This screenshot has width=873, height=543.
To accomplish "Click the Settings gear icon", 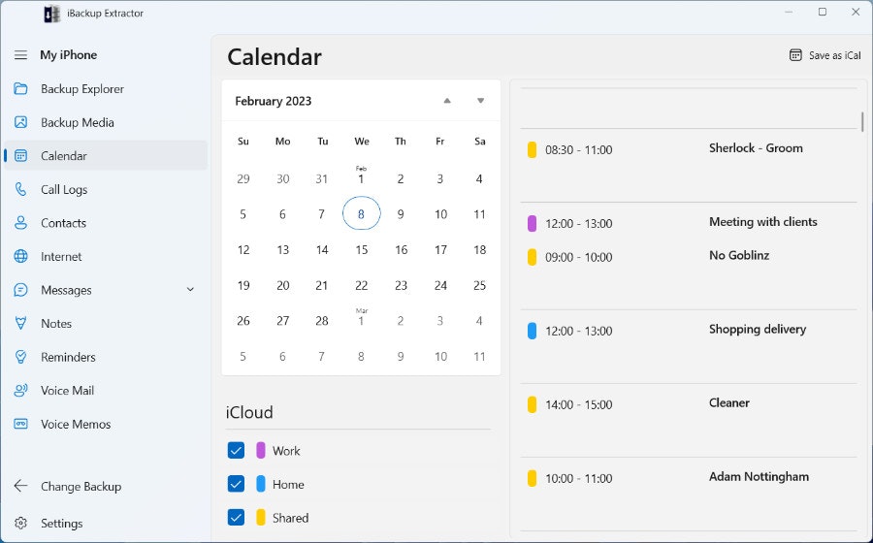I will [x=20, y=523].
